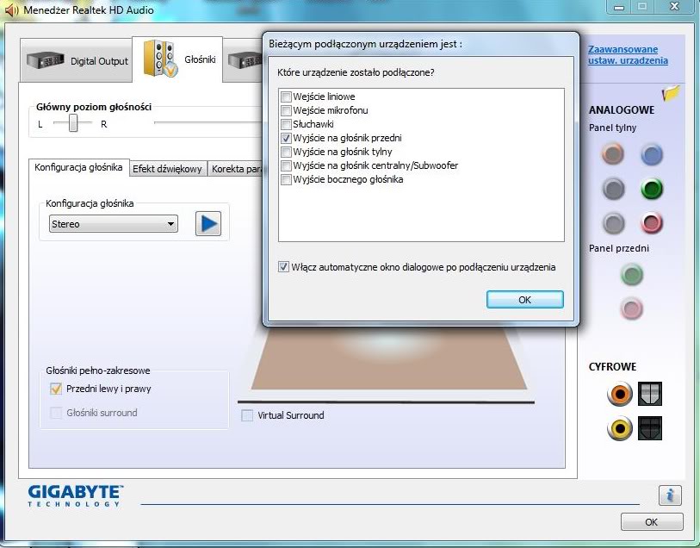Click the green rear panel audio jack

[x=651, y=189]
